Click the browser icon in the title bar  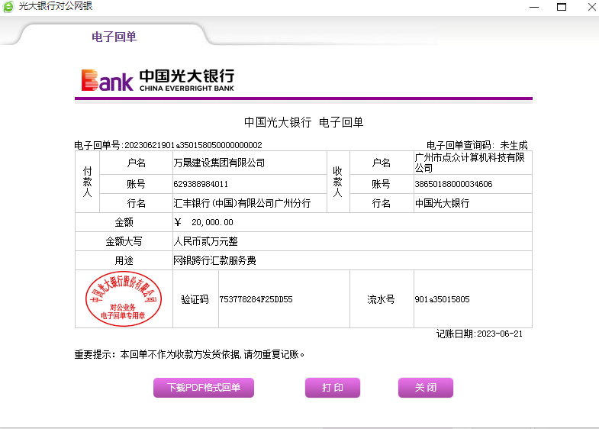click(x=8, y=7)
